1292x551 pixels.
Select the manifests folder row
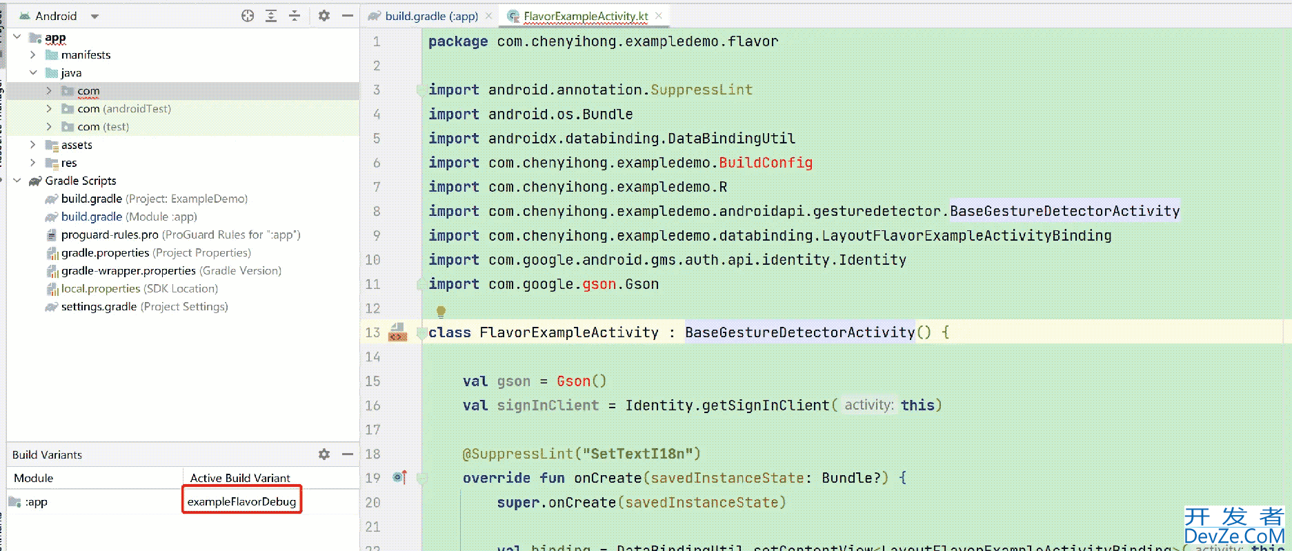(183, 54)
